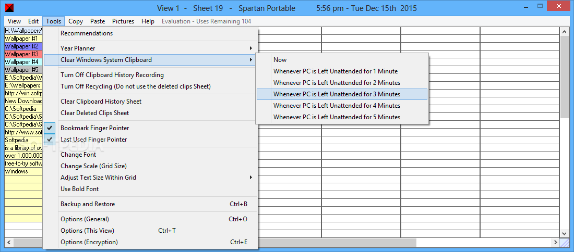Select the cyan Wallpaper #4 cell
574x252 pixels.
(x=23, y=62)
